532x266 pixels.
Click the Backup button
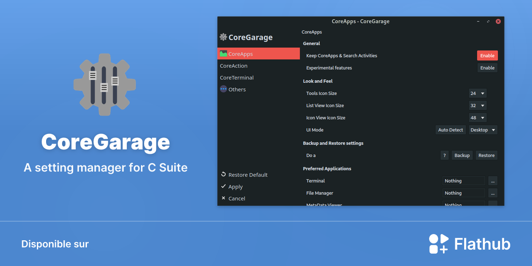click(x=462, y=155)
